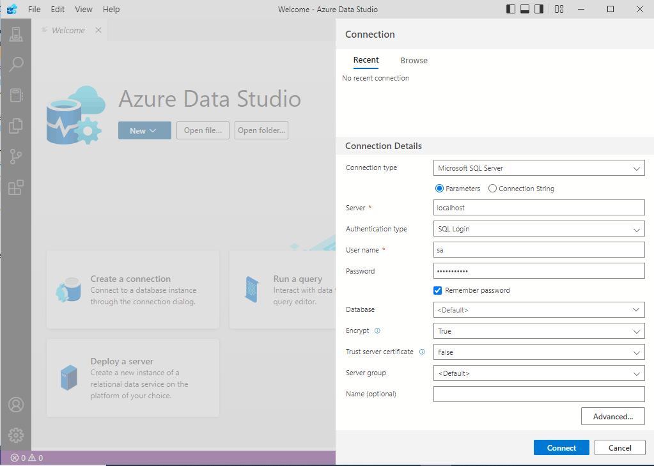Click the Name (optional) input field
Screen dimensions: 654x466
coord(539,394)
